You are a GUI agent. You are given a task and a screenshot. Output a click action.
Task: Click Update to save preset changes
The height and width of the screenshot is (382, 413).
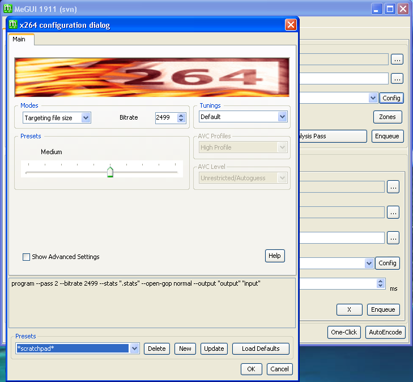pos(214,349)
